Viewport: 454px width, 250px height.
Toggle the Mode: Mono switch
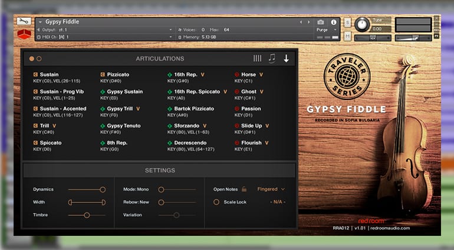[x=177, y=189]
